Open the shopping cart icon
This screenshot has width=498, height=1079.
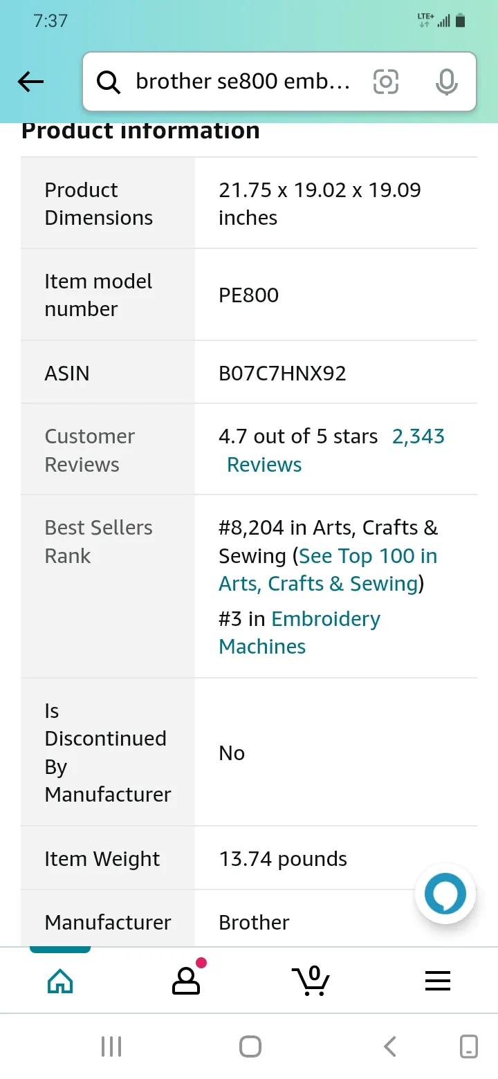[x=311, y=979]
